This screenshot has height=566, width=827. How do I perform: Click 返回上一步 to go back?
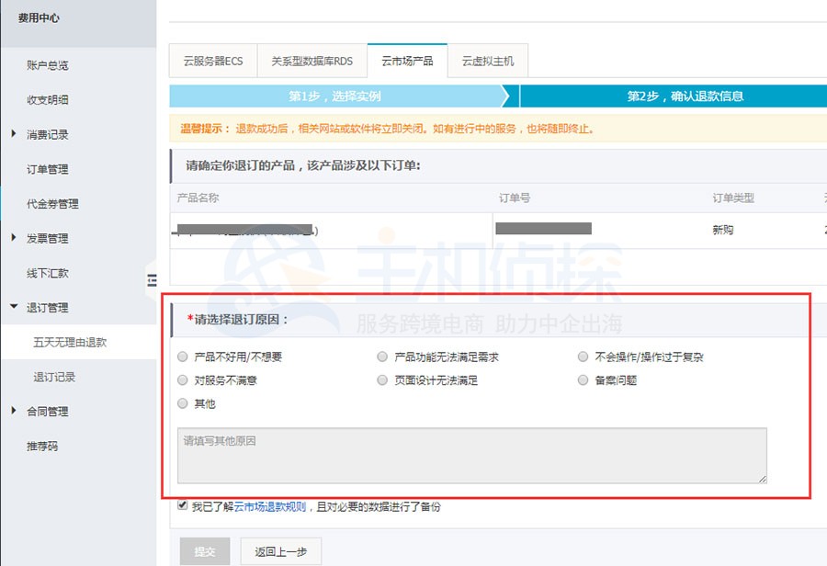pyautogui.click(x=281, y=551)
